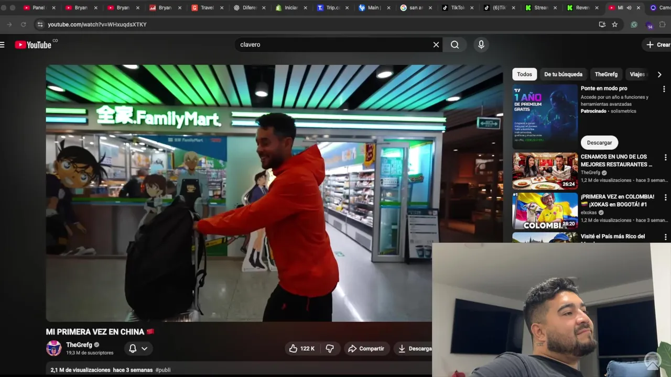Switch to the 'san ar' Google tab

(417, 8)
